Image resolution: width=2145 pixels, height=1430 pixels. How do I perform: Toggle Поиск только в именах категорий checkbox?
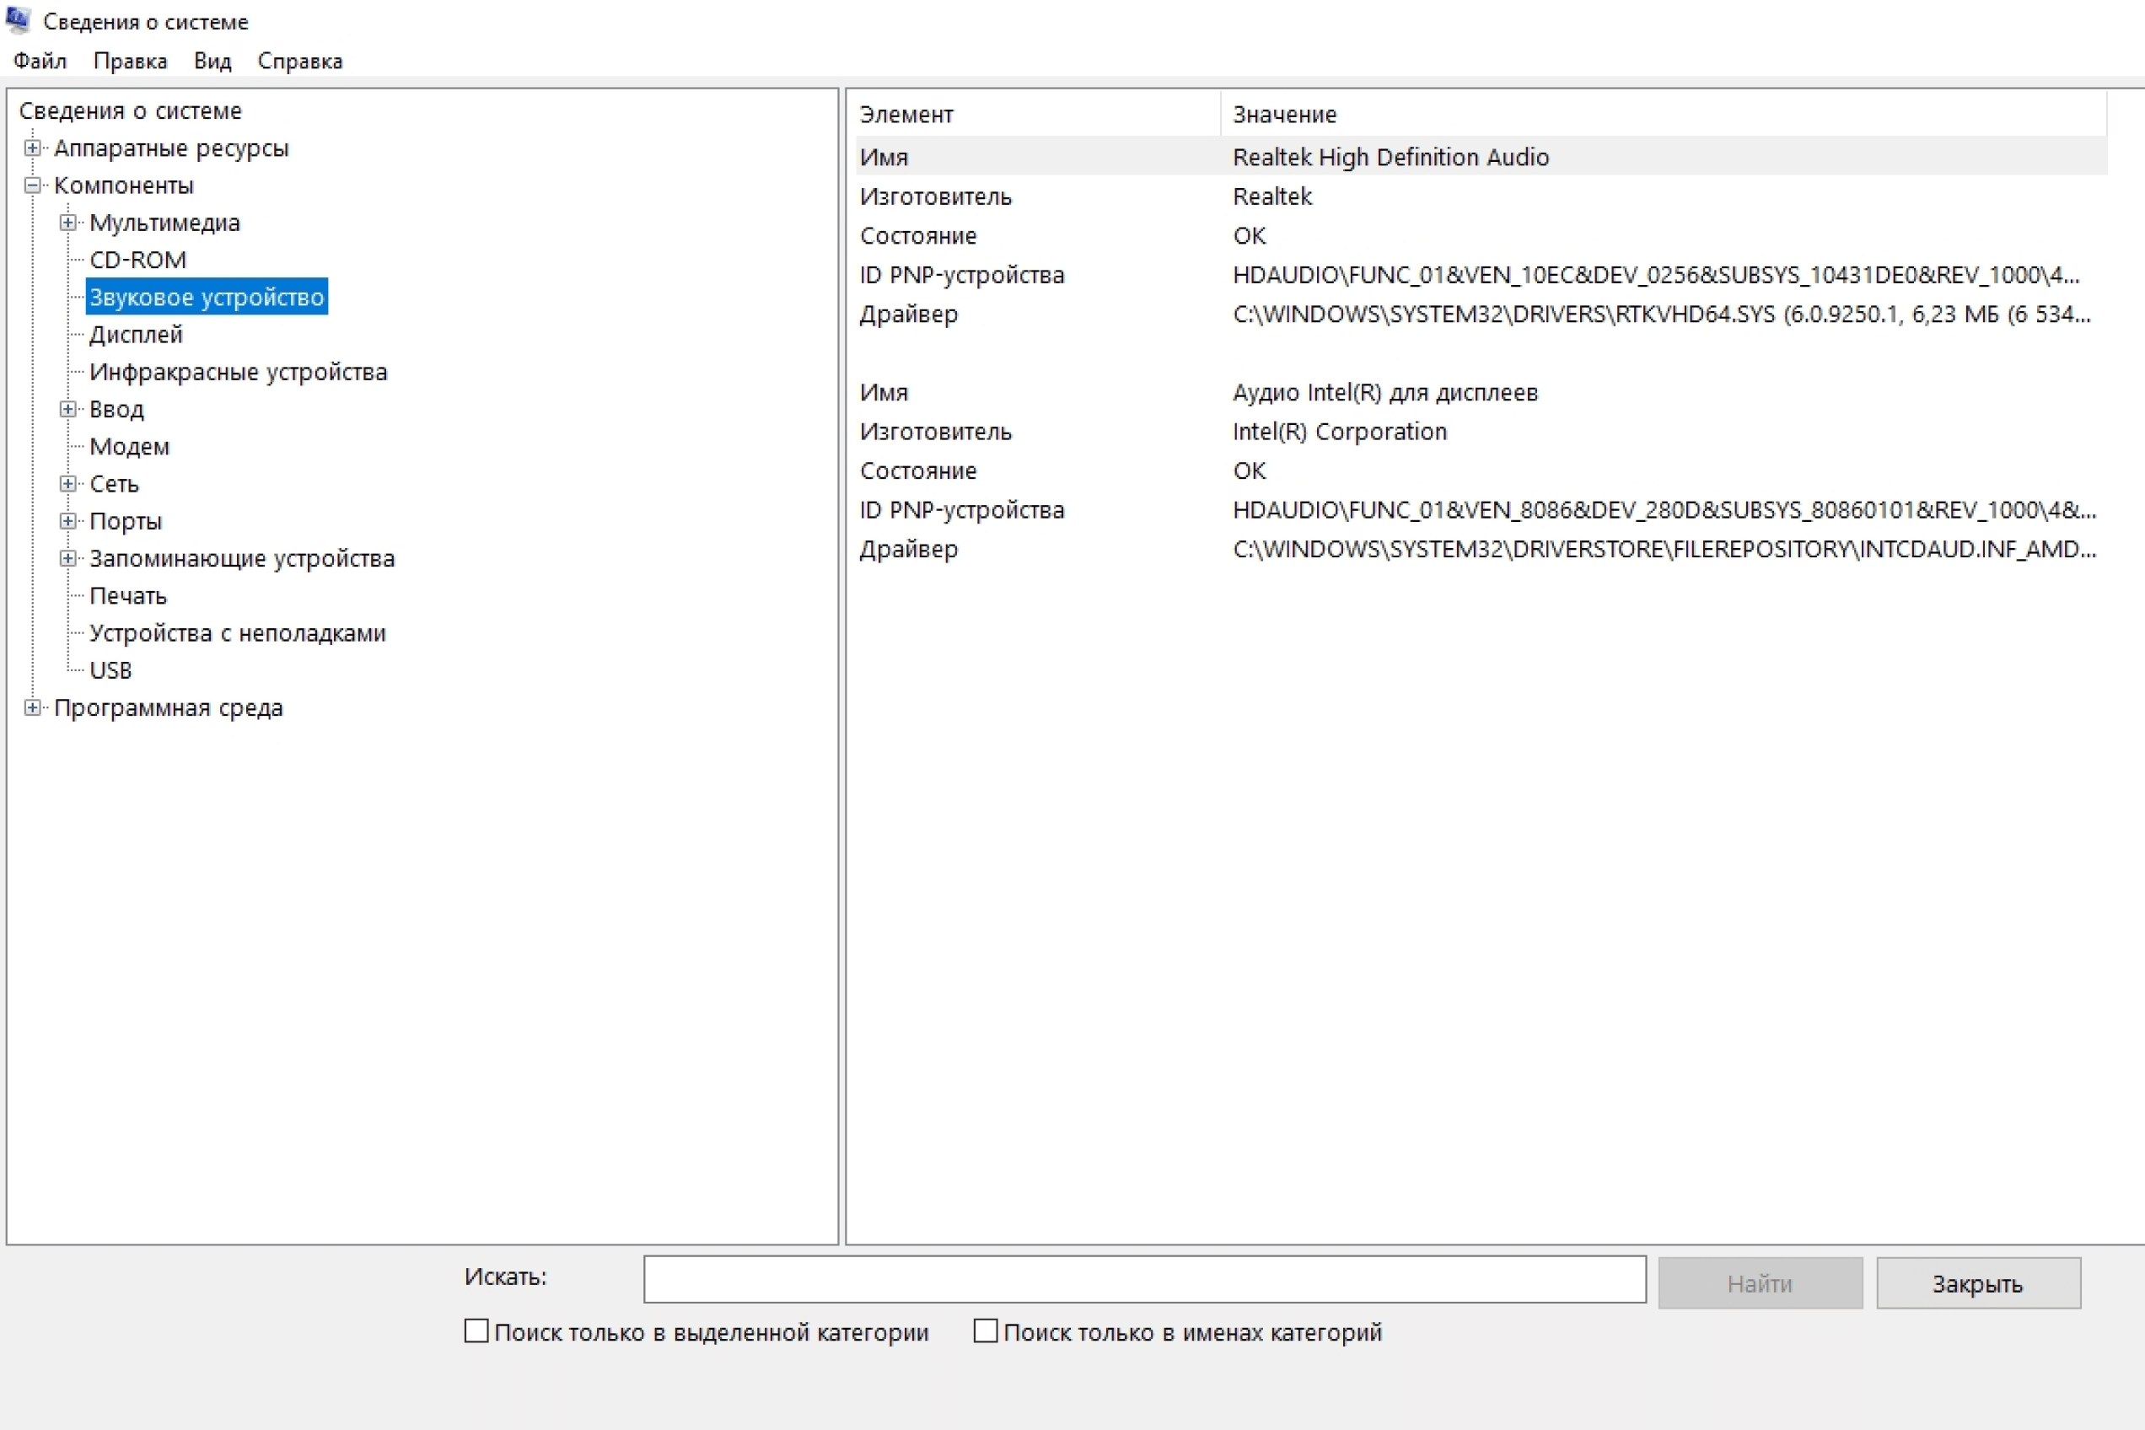tap(985, 1331)
